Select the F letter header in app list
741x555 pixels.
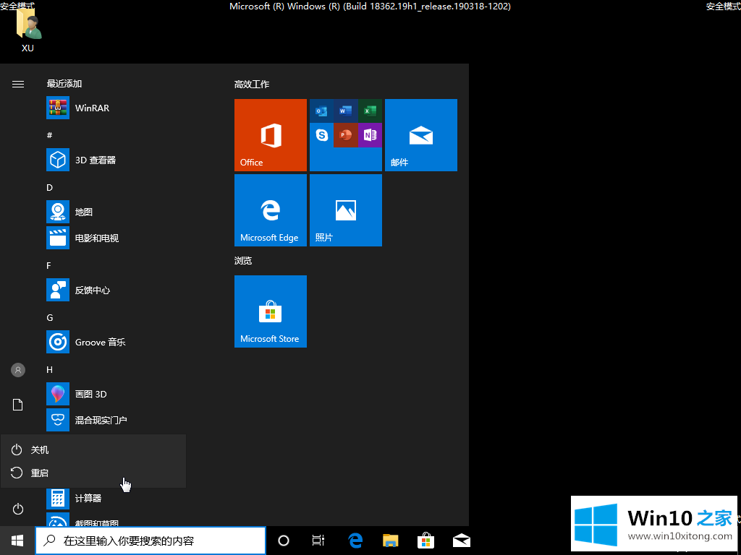[x=48, y=266]
